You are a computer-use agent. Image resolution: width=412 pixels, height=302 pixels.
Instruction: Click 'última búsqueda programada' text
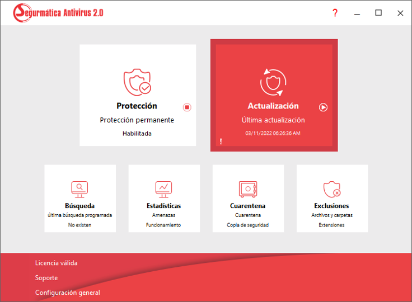click(79, 215)
